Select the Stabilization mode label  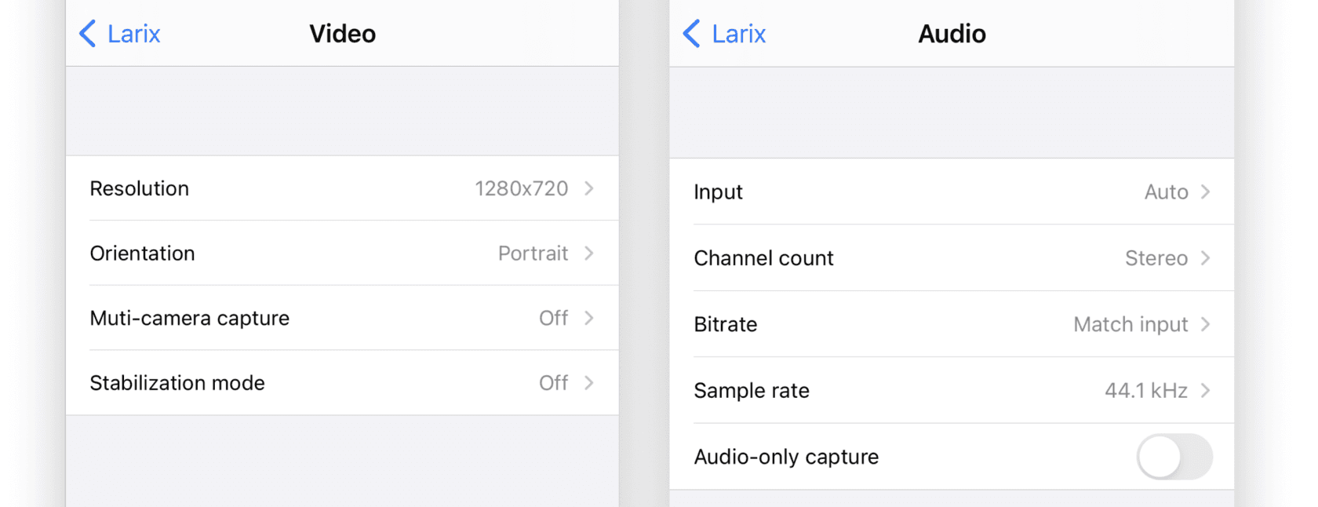click(177, 383)
